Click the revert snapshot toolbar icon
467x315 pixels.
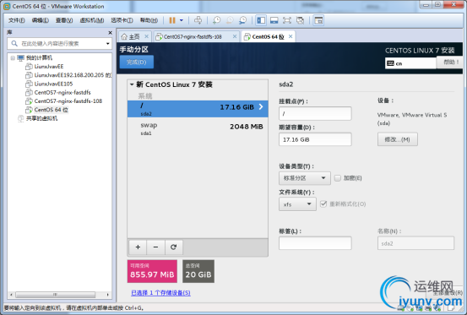(x=230, y=20)
